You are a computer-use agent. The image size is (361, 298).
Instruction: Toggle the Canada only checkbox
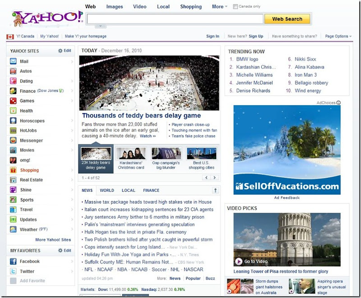point(235,6)
